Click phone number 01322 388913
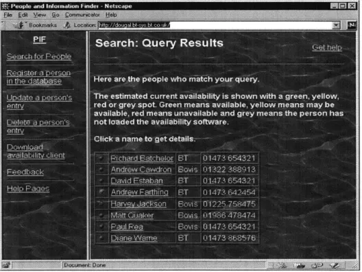The image size is (362, 272). pyautogui.click(x=229, y=170)
